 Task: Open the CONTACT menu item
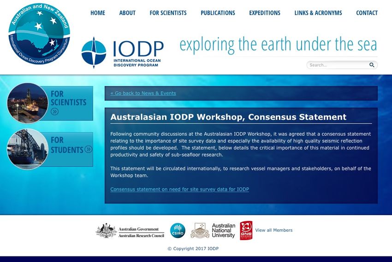(367, 13)
